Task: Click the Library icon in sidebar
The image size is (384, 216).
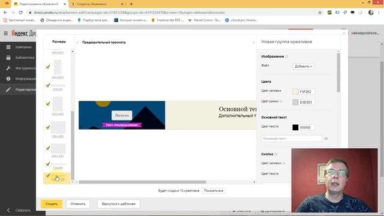Action: pos(8,58)
